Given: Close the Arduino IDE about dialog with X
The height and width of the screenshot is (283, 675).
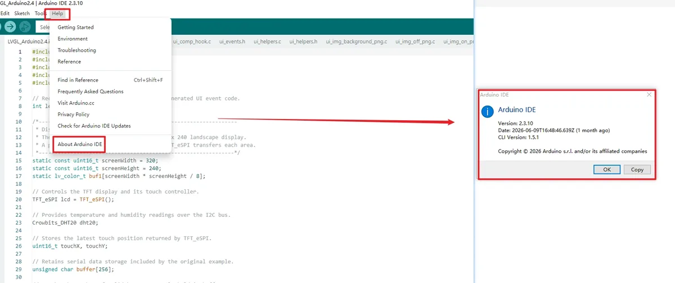Looking at the screenshot, I should (x=649, y=95).
